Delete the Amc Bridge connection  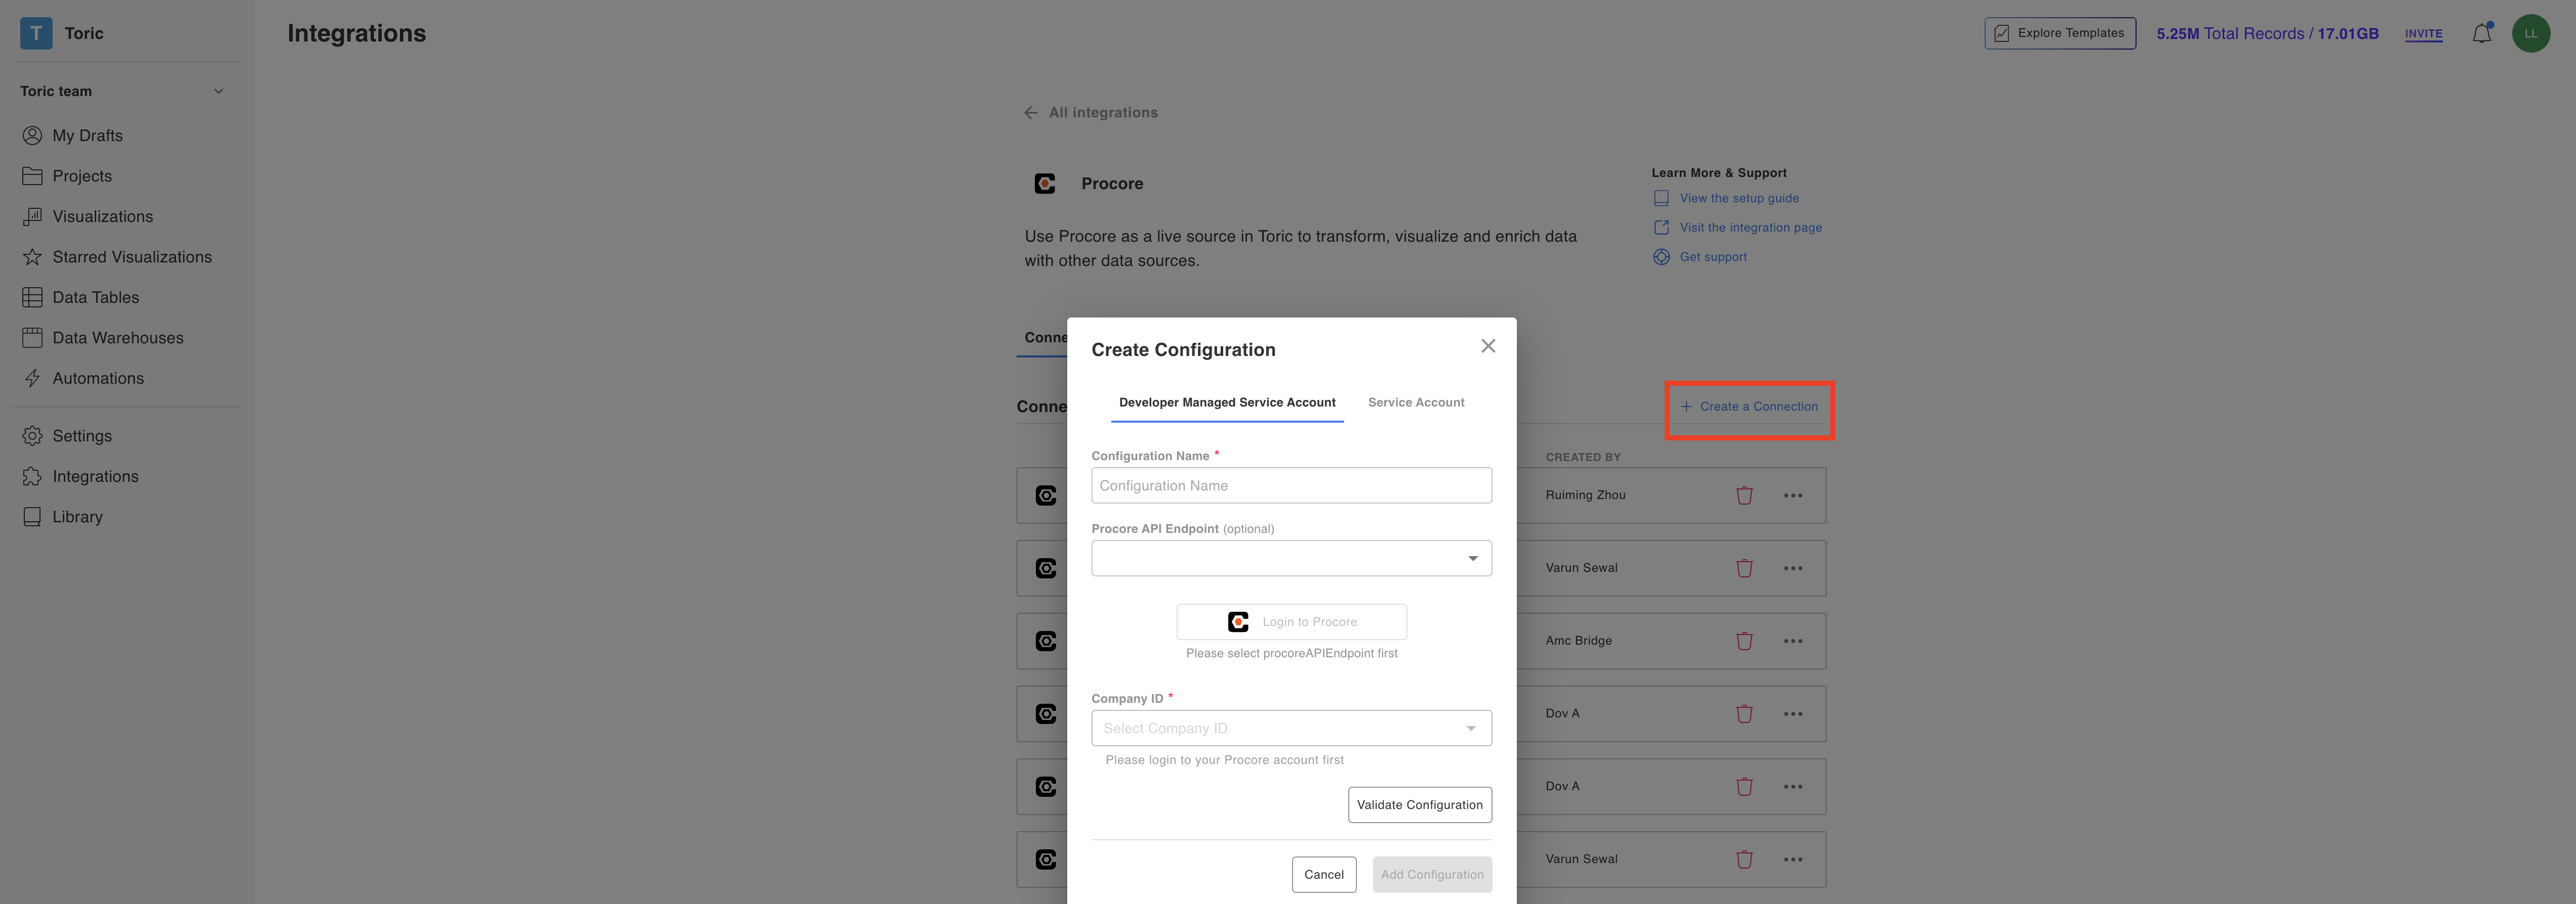pos(1744,641)
